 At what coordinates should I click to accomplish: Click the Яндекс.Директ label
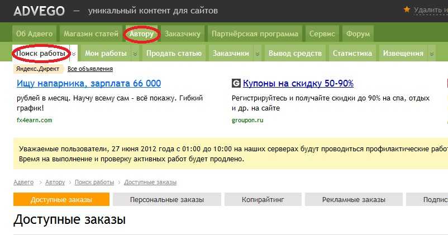point(38,69)
